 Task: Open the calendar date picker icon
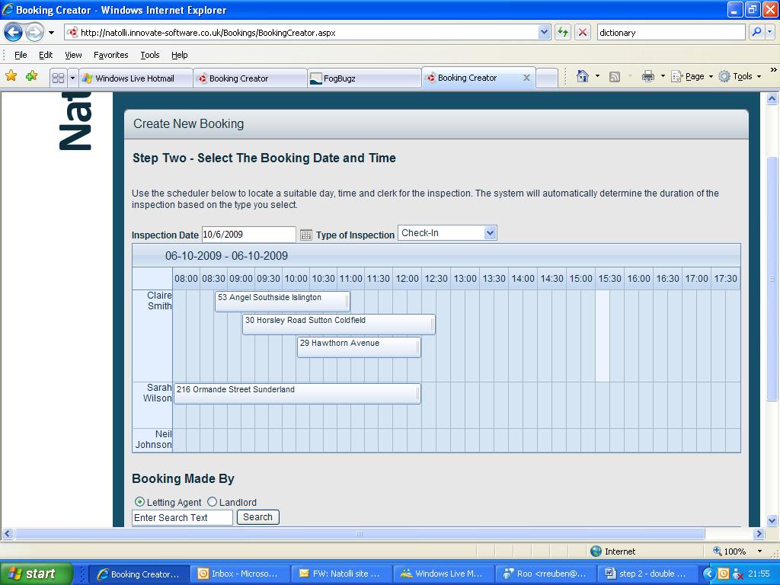click(x=306, y=235)
